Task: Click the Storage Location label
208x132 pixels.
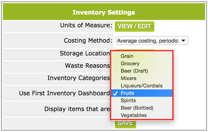Action: (85, 53)
